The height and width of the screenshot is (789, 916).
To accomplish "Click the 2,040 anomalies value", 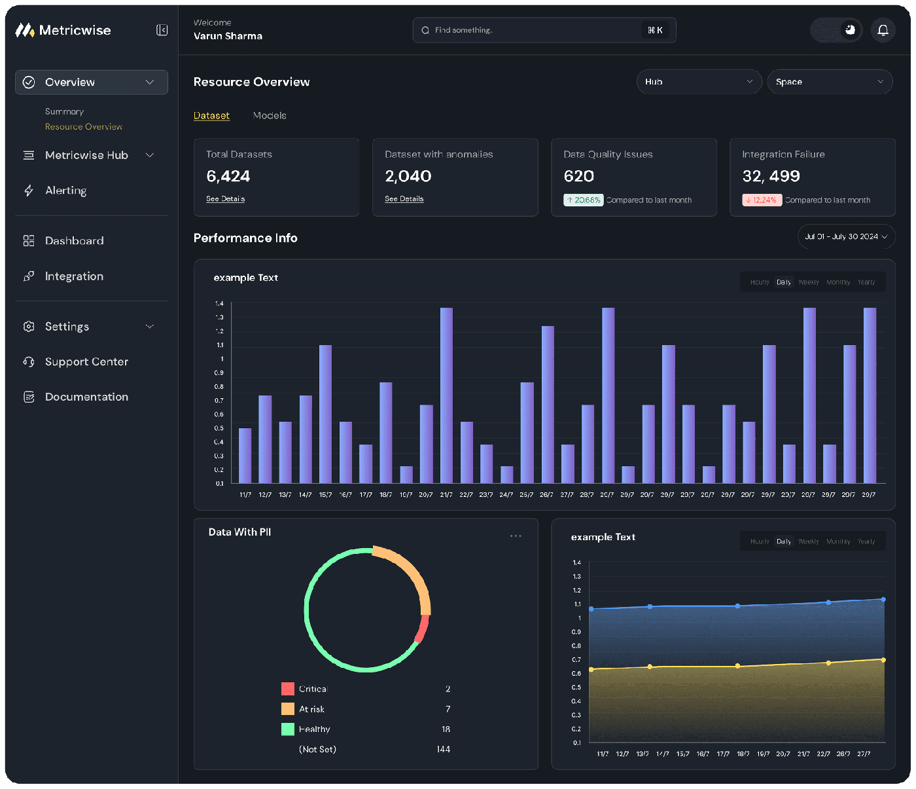I will [x=408, y=176].
